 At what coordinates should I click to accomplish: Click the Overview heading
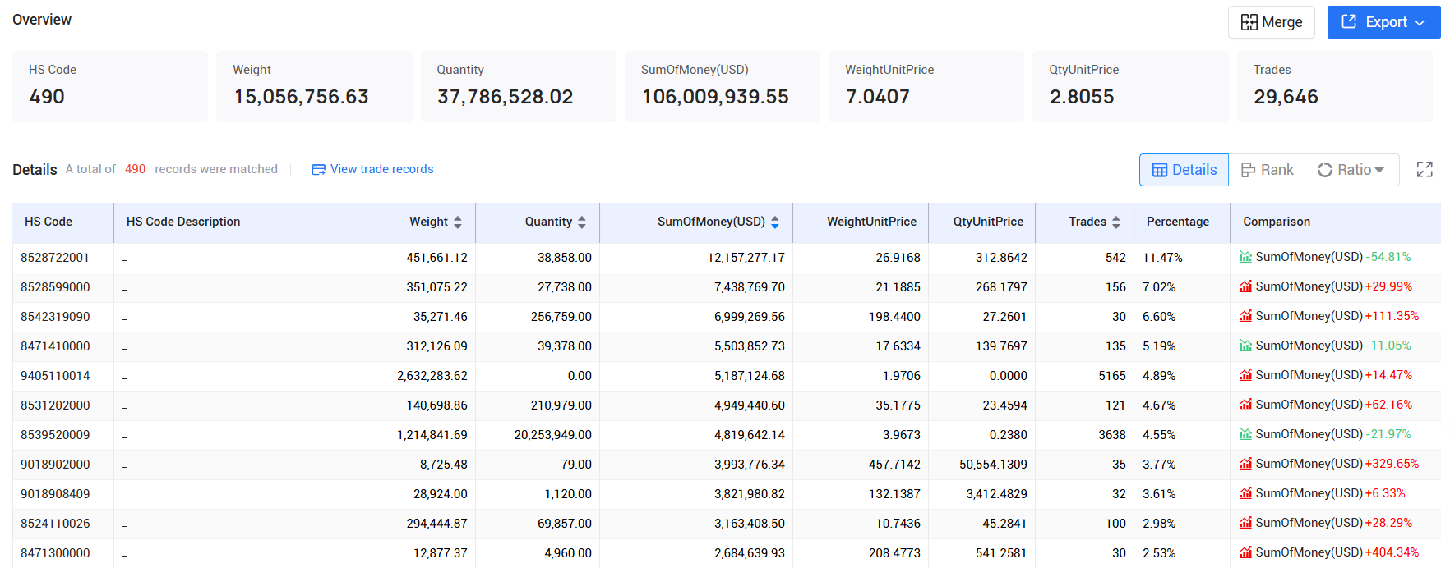[x=42, y=20]
